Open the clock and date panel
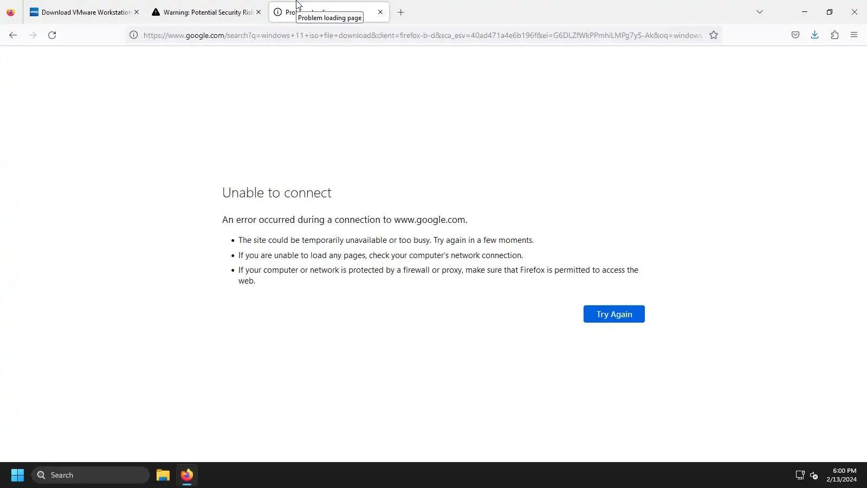The image size is (867, 488). (842, 475)
